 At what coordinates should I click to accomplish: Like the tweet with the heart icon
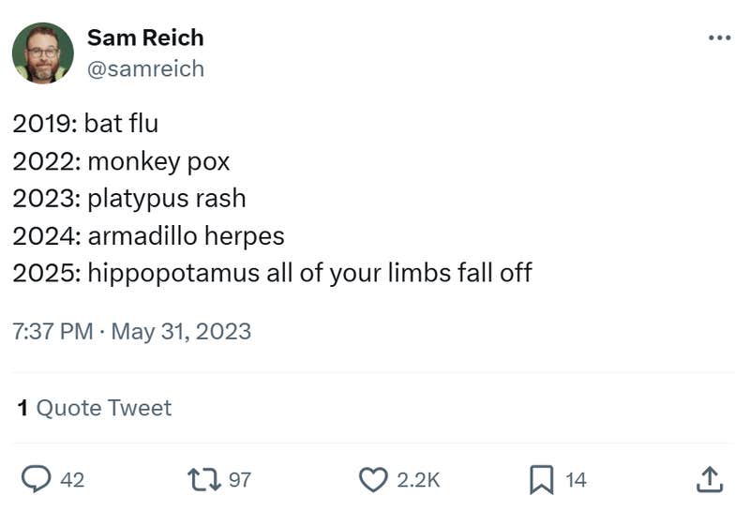373,479
